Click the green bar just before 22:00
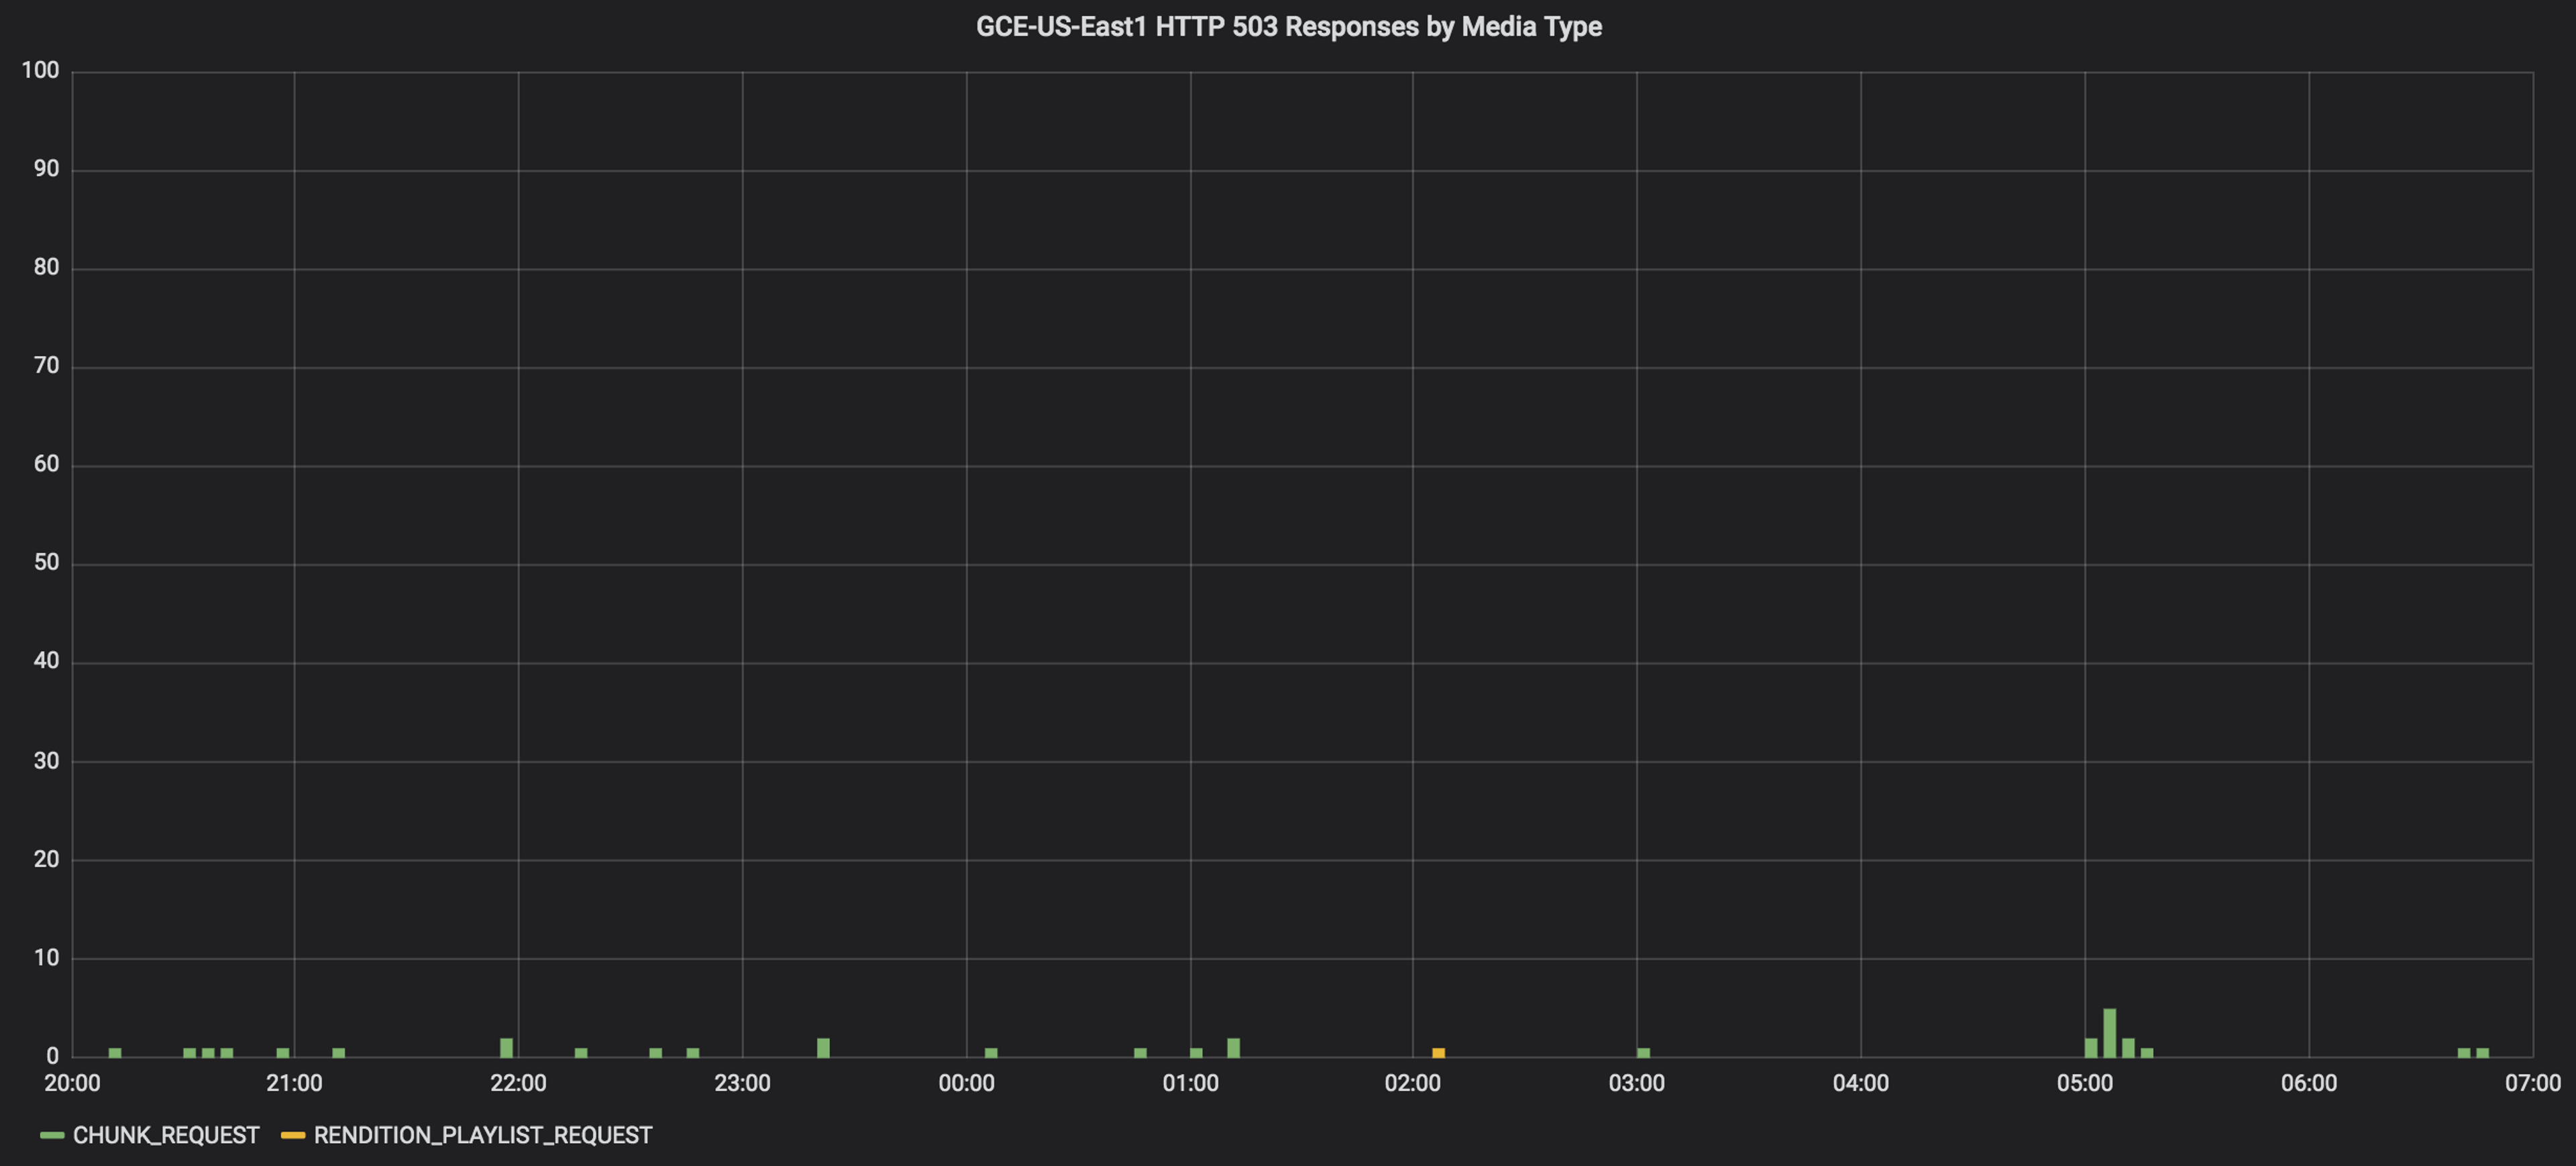 [506, 1047]
